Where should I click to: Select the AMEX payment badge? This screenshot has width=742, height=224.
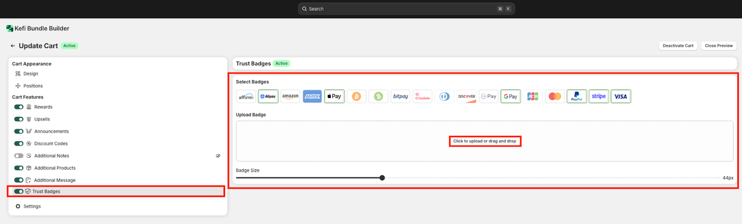(x=312, y=96)
